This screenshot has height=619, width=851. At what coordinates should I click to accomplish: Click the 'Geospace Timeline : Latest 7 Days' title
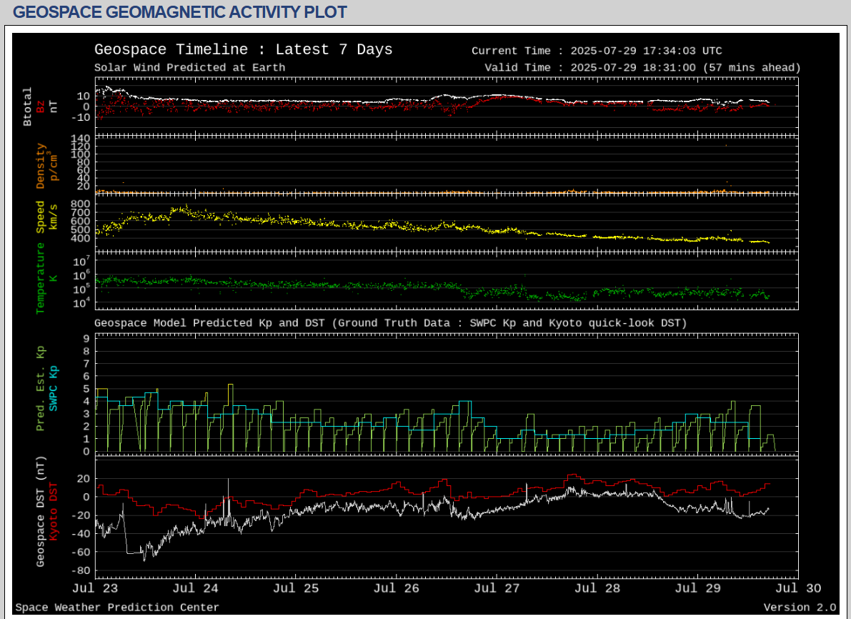pos(243,49)
